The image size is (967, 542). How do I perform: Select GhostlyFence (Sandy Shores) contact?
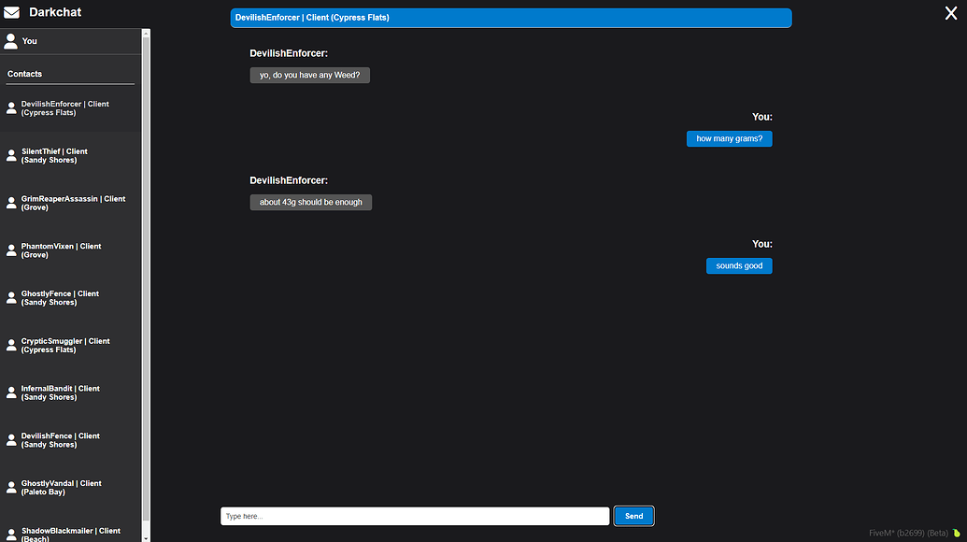(x=70, y=298)
